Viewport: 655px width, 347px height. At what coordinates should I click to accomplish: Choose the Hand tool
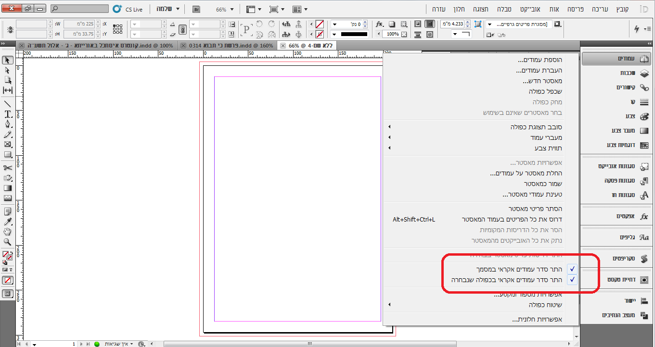pos(8,232)
